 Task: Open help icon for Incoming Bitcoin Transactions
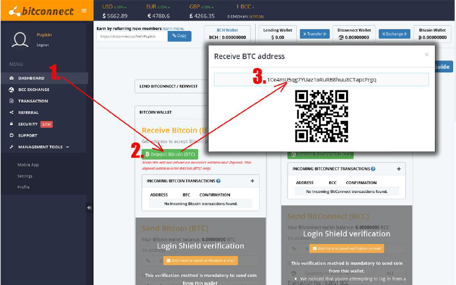(219, 181)
